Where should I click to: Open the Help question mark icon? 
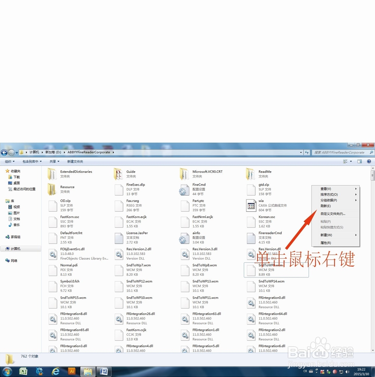click(x=369, y=162)
